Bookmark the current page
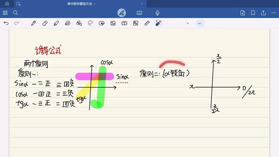 pos(253,13)
